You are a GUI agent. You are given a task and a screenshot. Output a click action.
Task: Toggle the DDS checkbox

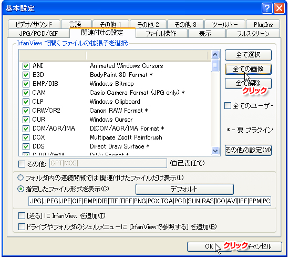26,146
